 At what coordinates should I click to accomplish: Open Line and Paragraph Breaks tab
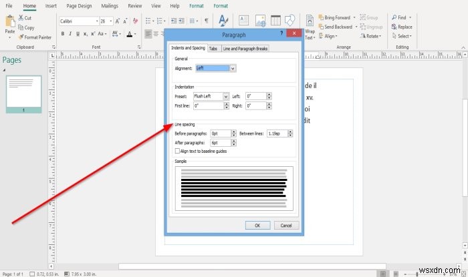click(x=245, y=49)
